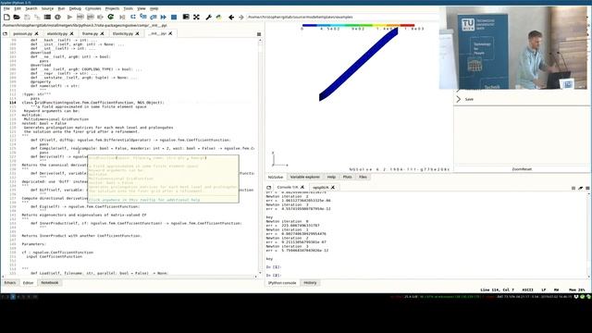This screenshot has height=333, width=592.
Task: Click the New file icon in toolbar
Action: tap(6, 17)
